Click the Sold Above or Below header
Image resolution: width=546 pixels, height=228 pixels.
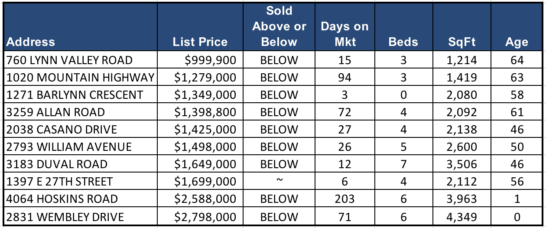click(279, 26)
